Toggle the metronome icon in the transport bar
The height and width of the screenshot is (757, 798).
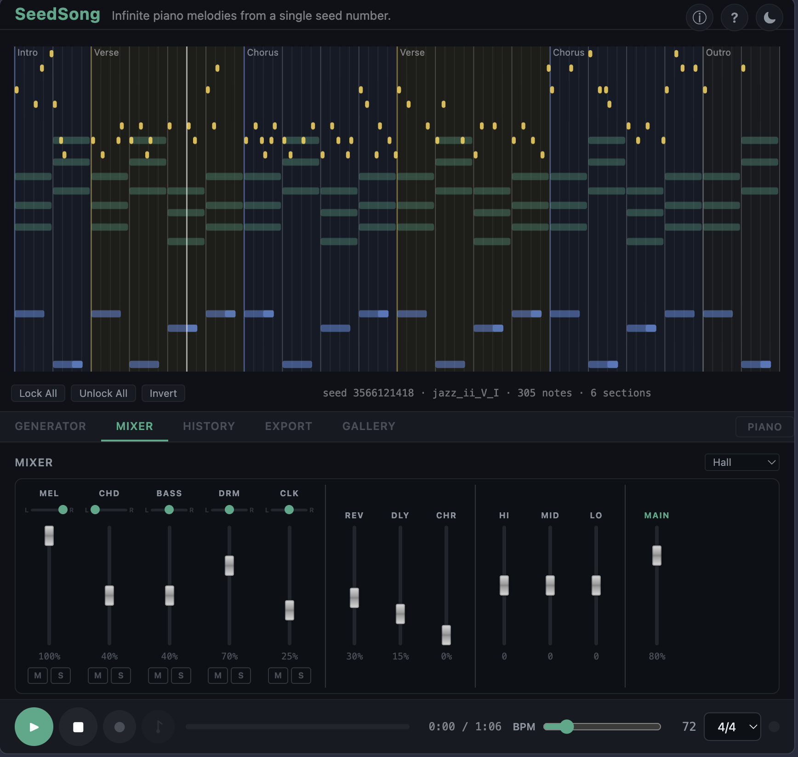[x=158, y=727]
